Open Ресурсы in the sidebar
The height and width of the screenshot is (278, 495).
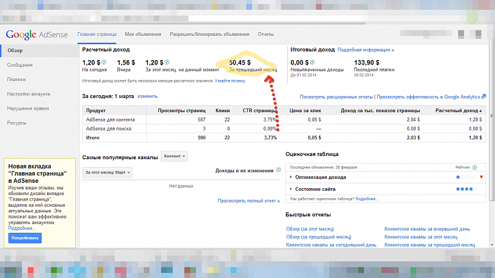click(17, 123)
